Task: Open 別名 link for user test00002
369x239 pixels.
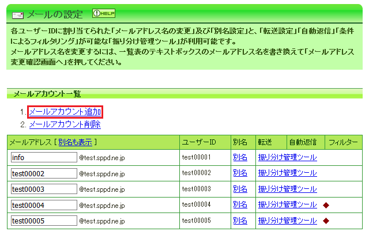Action: point(240,173)
